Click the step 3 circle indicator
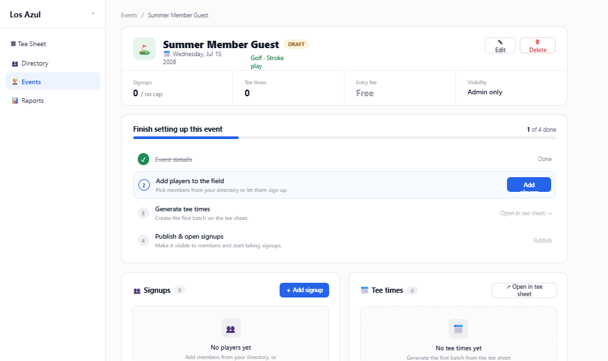This screenshot has height=361, width=608. coord(143,213)
